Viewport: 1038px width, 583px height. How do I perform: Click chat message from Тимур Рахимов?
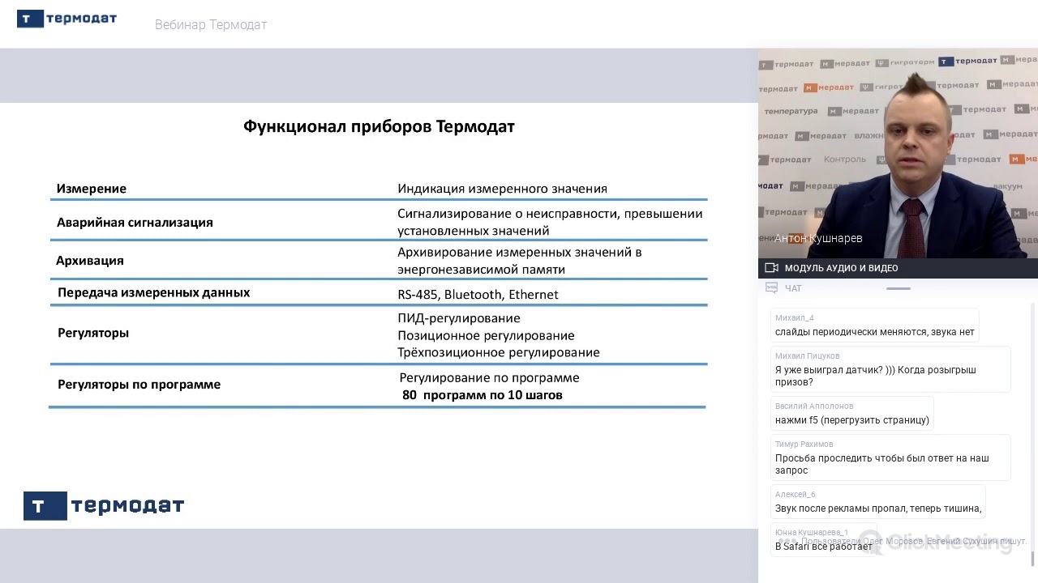pyautogui.click(x=890, y=457)
